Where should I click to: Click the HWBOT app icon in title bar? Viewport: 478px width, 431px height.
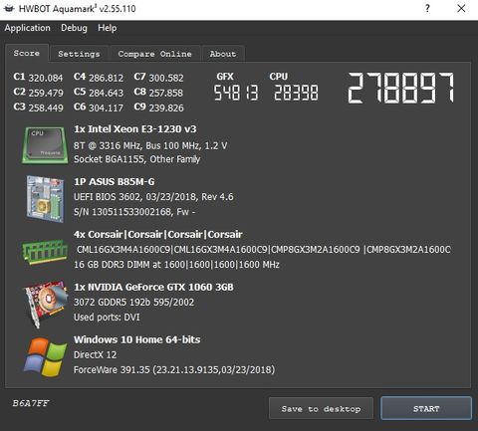point(9,8)
